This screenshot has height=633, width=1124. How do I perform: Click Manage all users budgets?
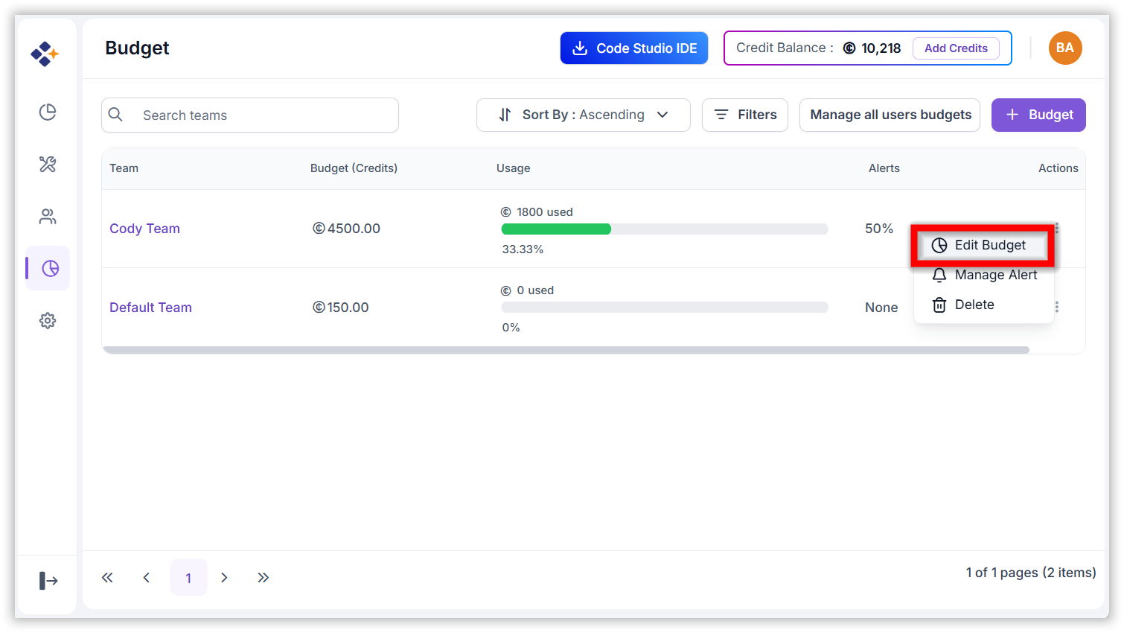[x=890, y=115]
